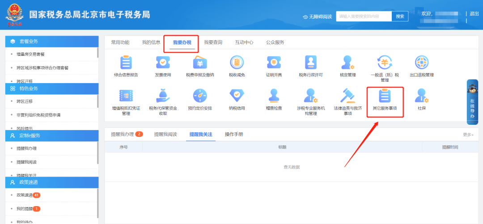The height and width of the screenshot is (224, 483).
Task: Click the 定制e服务 header icon
Action: pyautogui.click(x=13, y=135)
